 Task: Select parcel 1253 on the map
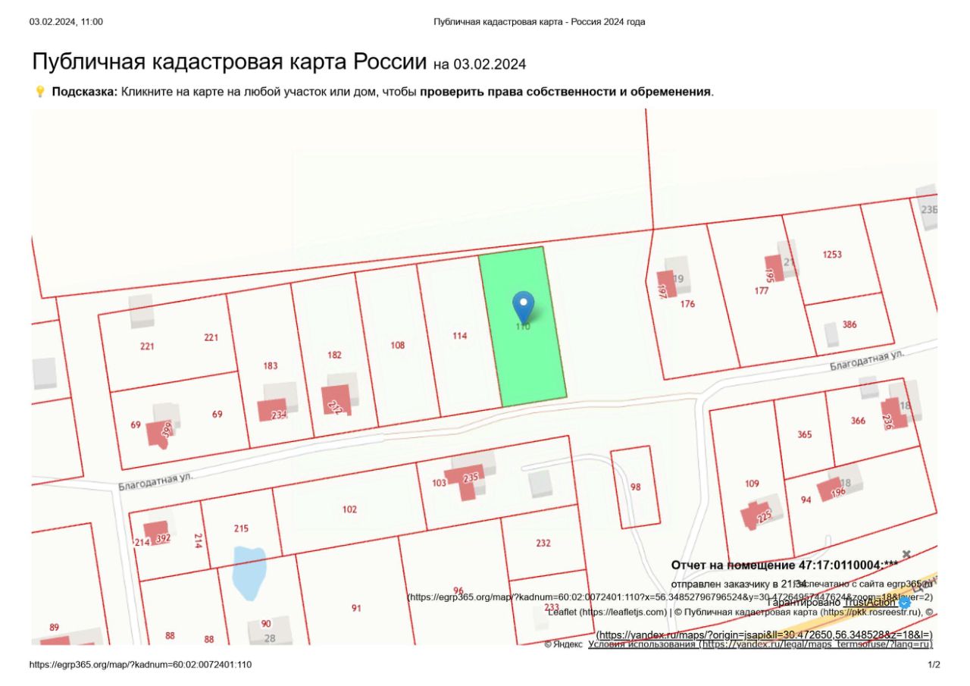click(x=832, y=255)
